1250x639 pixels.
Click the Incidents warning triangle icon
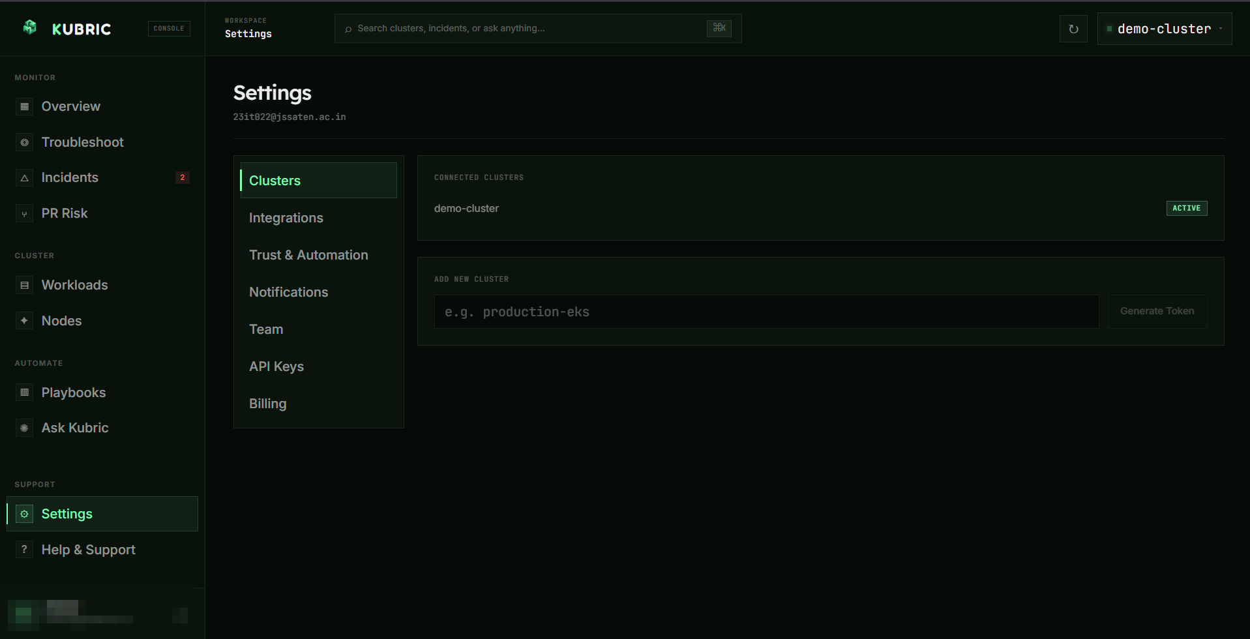tap(24, 177)
